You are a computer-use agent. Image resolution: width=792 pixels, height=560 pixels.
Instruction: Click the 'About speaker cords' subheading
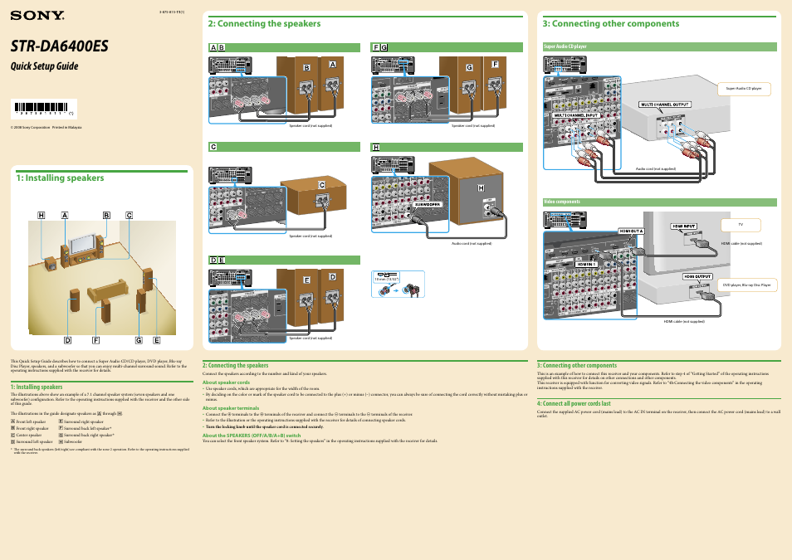[227, 382]
